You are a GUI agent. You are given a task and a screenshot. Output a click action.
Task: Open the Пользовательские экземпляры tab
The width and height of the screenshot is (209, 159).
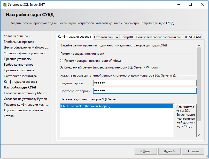click(x=158, y=37)
